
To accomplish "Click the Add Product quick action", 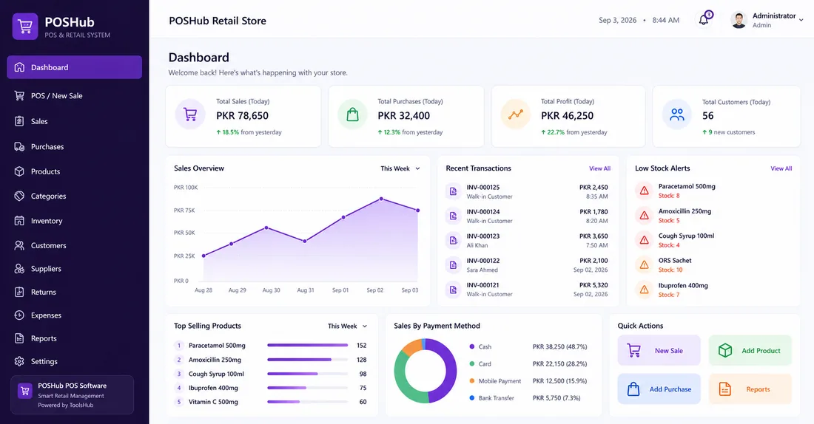I will 750,350.
